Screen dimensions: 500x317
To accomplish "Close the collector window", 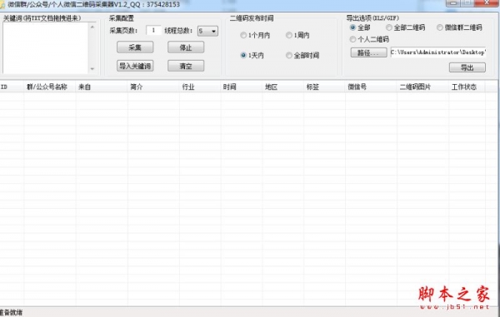I will (487, 2).
